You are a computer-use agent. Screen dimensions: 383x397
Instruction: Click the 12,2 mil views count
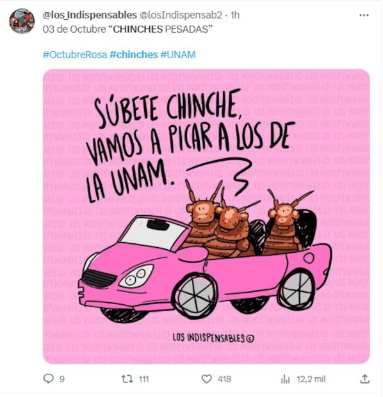pyautogui.click(x=311, y=379)
